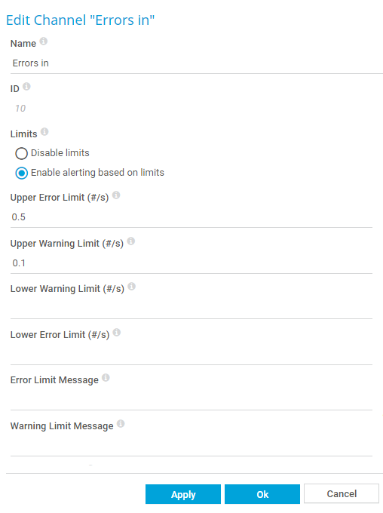Show help for Upper Error Limit
Viewport: 383px width, 513px height.
point(116,195)
